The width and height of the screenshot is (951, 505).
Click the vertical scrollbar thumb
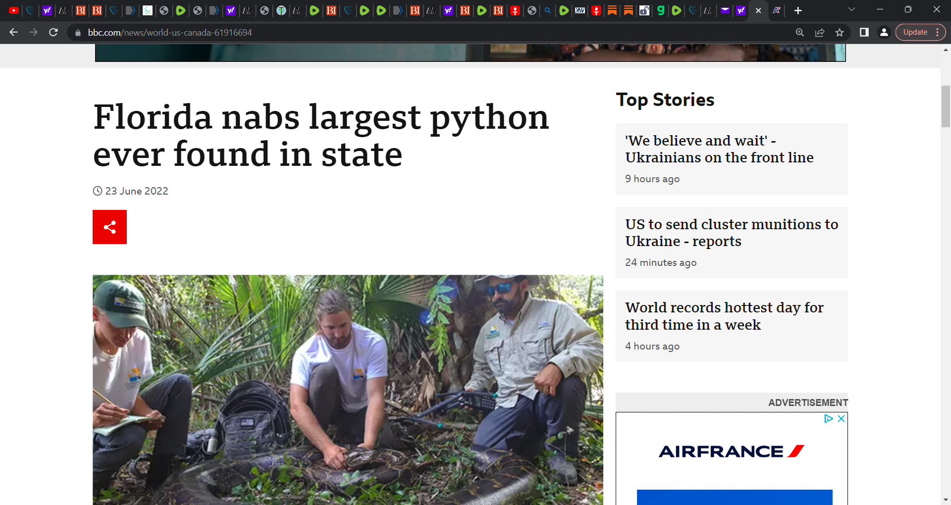click(x=946, y=106)
